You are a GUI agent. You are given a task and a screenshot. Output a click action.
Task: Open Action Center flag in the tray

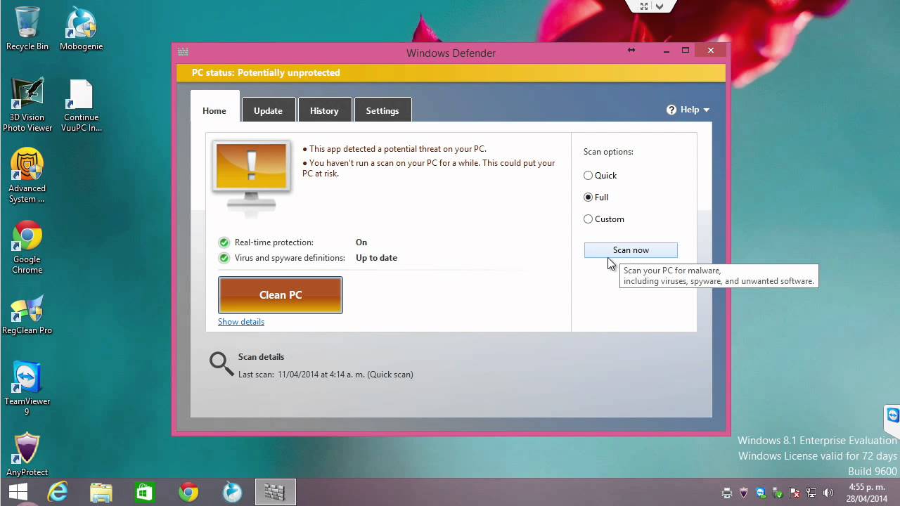[x=795, y=493]
